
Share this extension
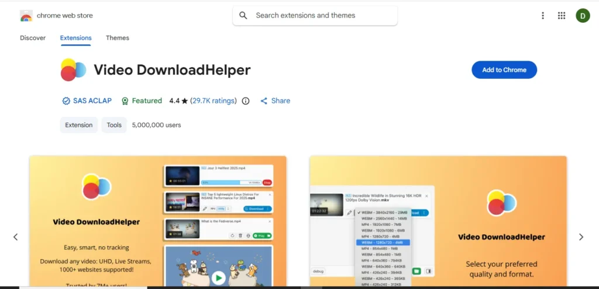(275, 100)
